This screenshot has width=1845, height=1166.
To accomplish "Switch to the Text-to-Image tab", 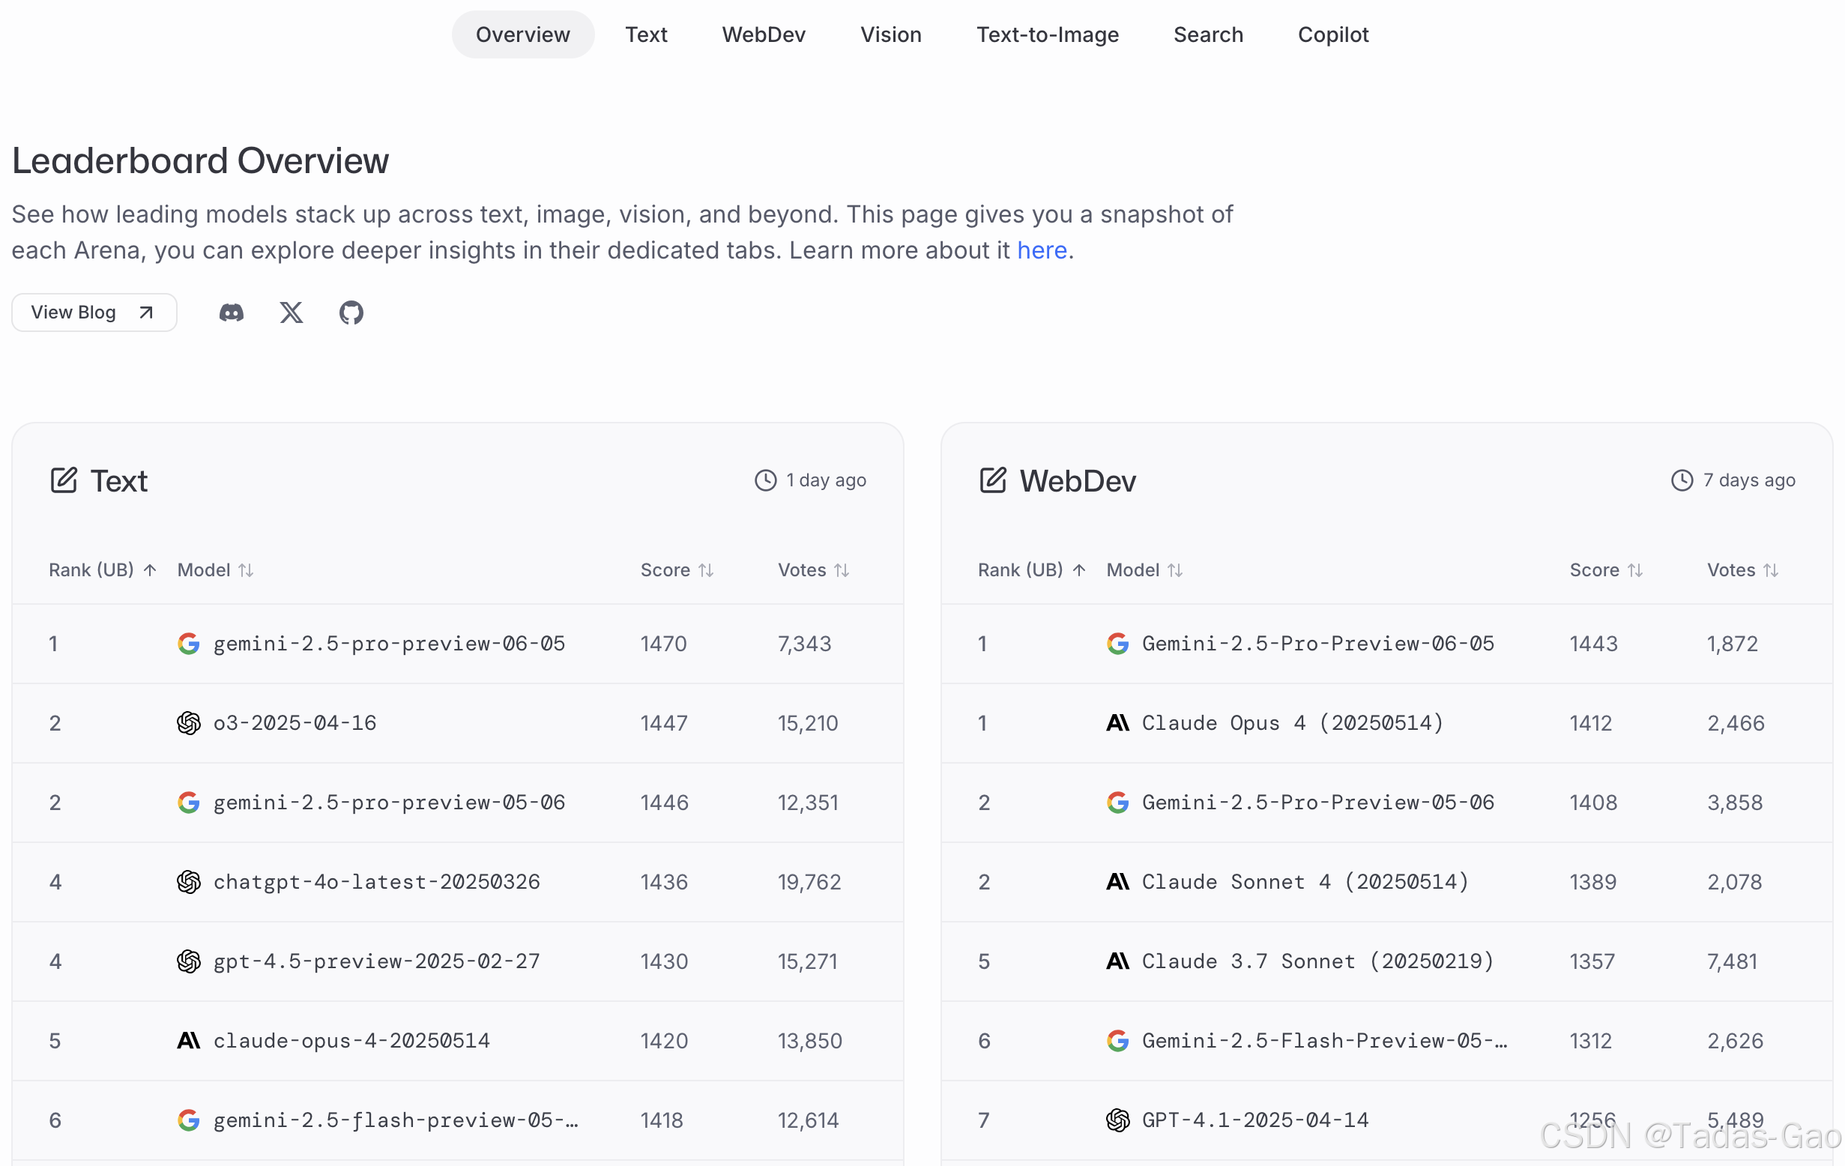I will [1048, 34].
